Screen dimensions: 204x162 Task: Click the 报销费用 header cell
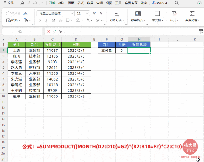click(x=52, y=45)
